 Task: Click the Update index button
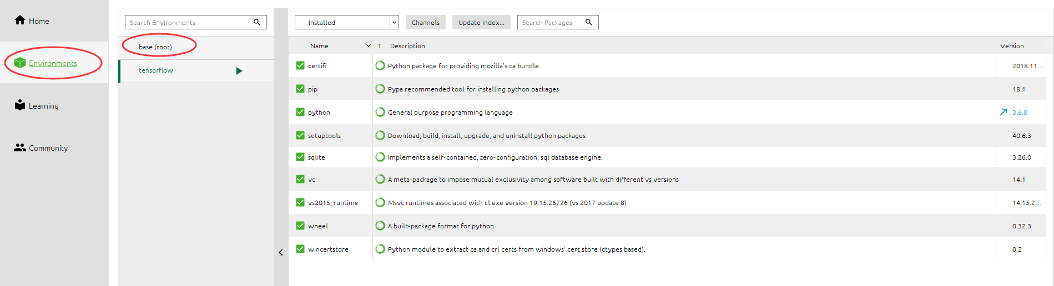(x=481, y=22)
